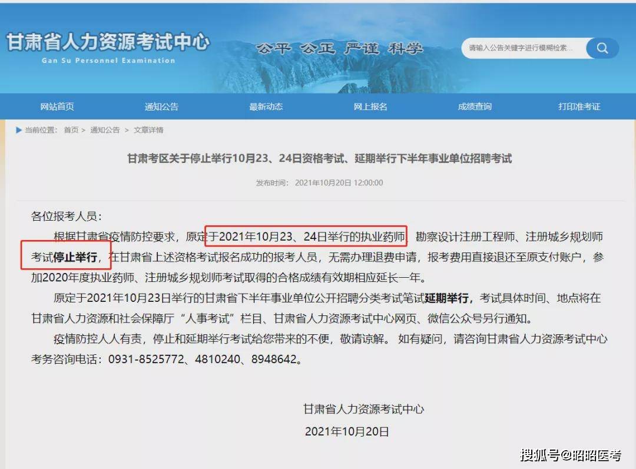Open the 网站首页 navigation item

coord(57,107)
